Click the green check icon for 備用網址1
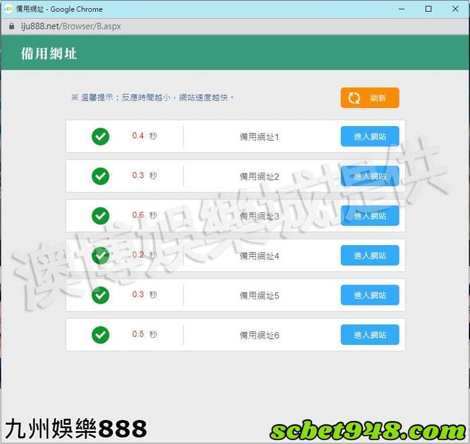 point(100,137)
